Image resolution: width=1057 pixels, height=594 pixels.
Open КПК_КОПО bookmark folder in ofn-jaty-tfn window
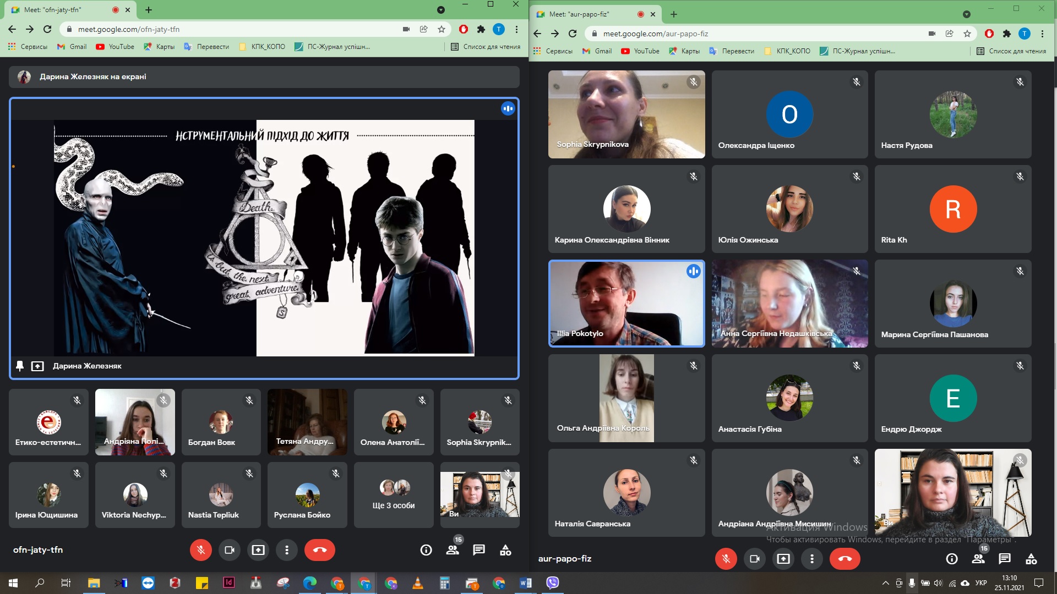263,47
